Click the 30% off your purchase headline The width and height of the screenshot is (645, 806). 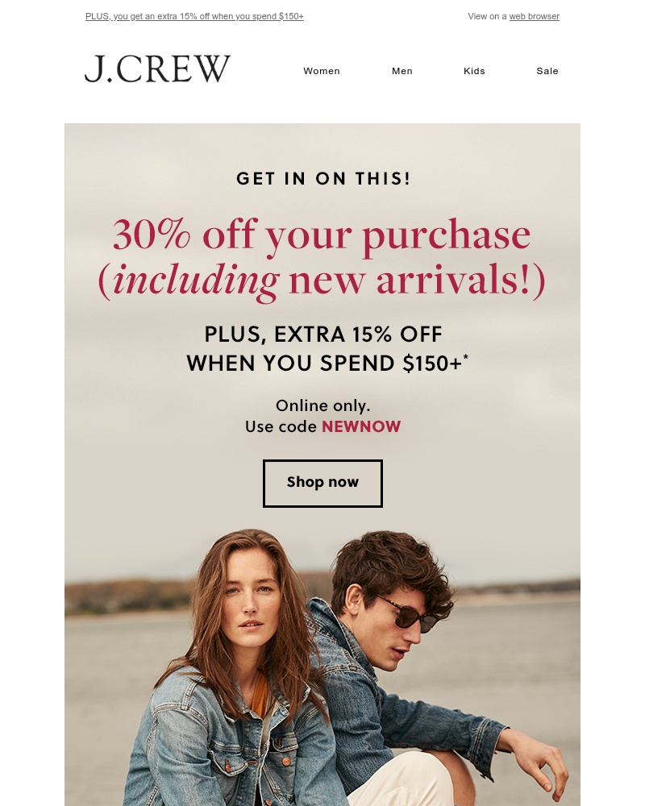pos(322,235)
